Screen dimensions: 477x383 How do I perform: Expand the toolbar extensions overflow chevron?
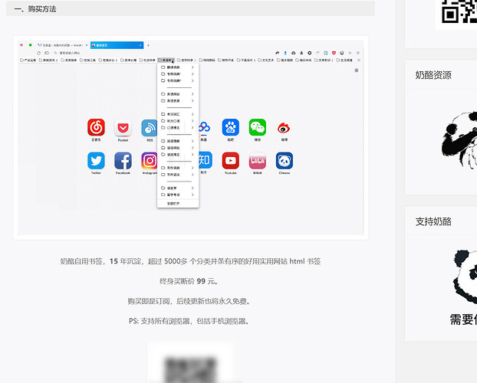pos(350,53)
